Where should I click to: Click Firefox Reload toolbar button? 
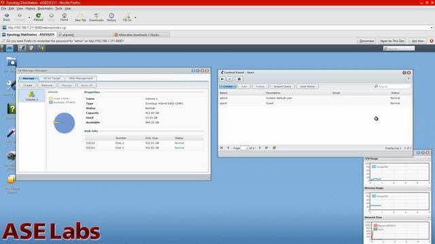[38, 17]
